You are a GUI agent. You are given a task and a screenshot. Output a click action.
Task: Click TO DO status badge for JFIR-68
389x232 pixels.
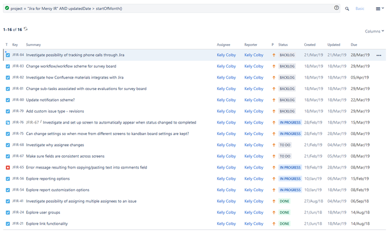tap(285, 145)
